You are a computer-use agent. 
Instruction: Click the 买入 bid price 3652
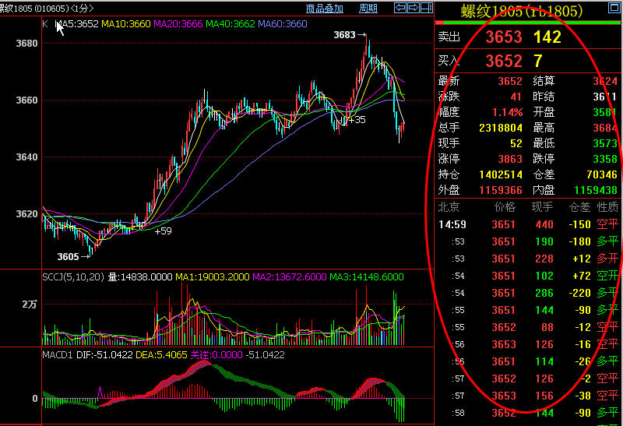(503, 61)
